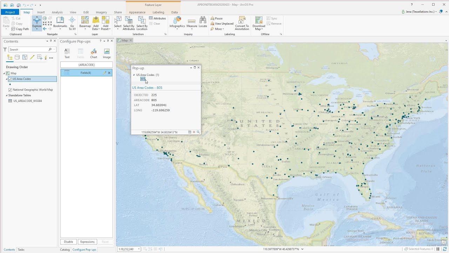Image resolution: width=449 pixels, height=253 pixels.
Task: Add a Text element to pop-up
Action: click(x=67, y=53)
